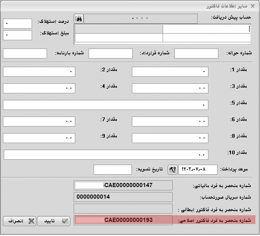Select the شماره سریال صورتحساب field
Viewport: 260px width, 236px height.
[x=123, y=197]
